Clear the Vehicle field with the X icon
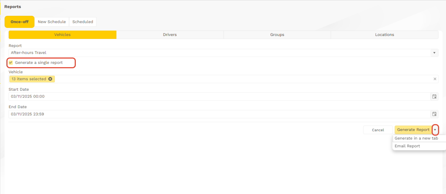Screen dimensions: 446x194 435,79
